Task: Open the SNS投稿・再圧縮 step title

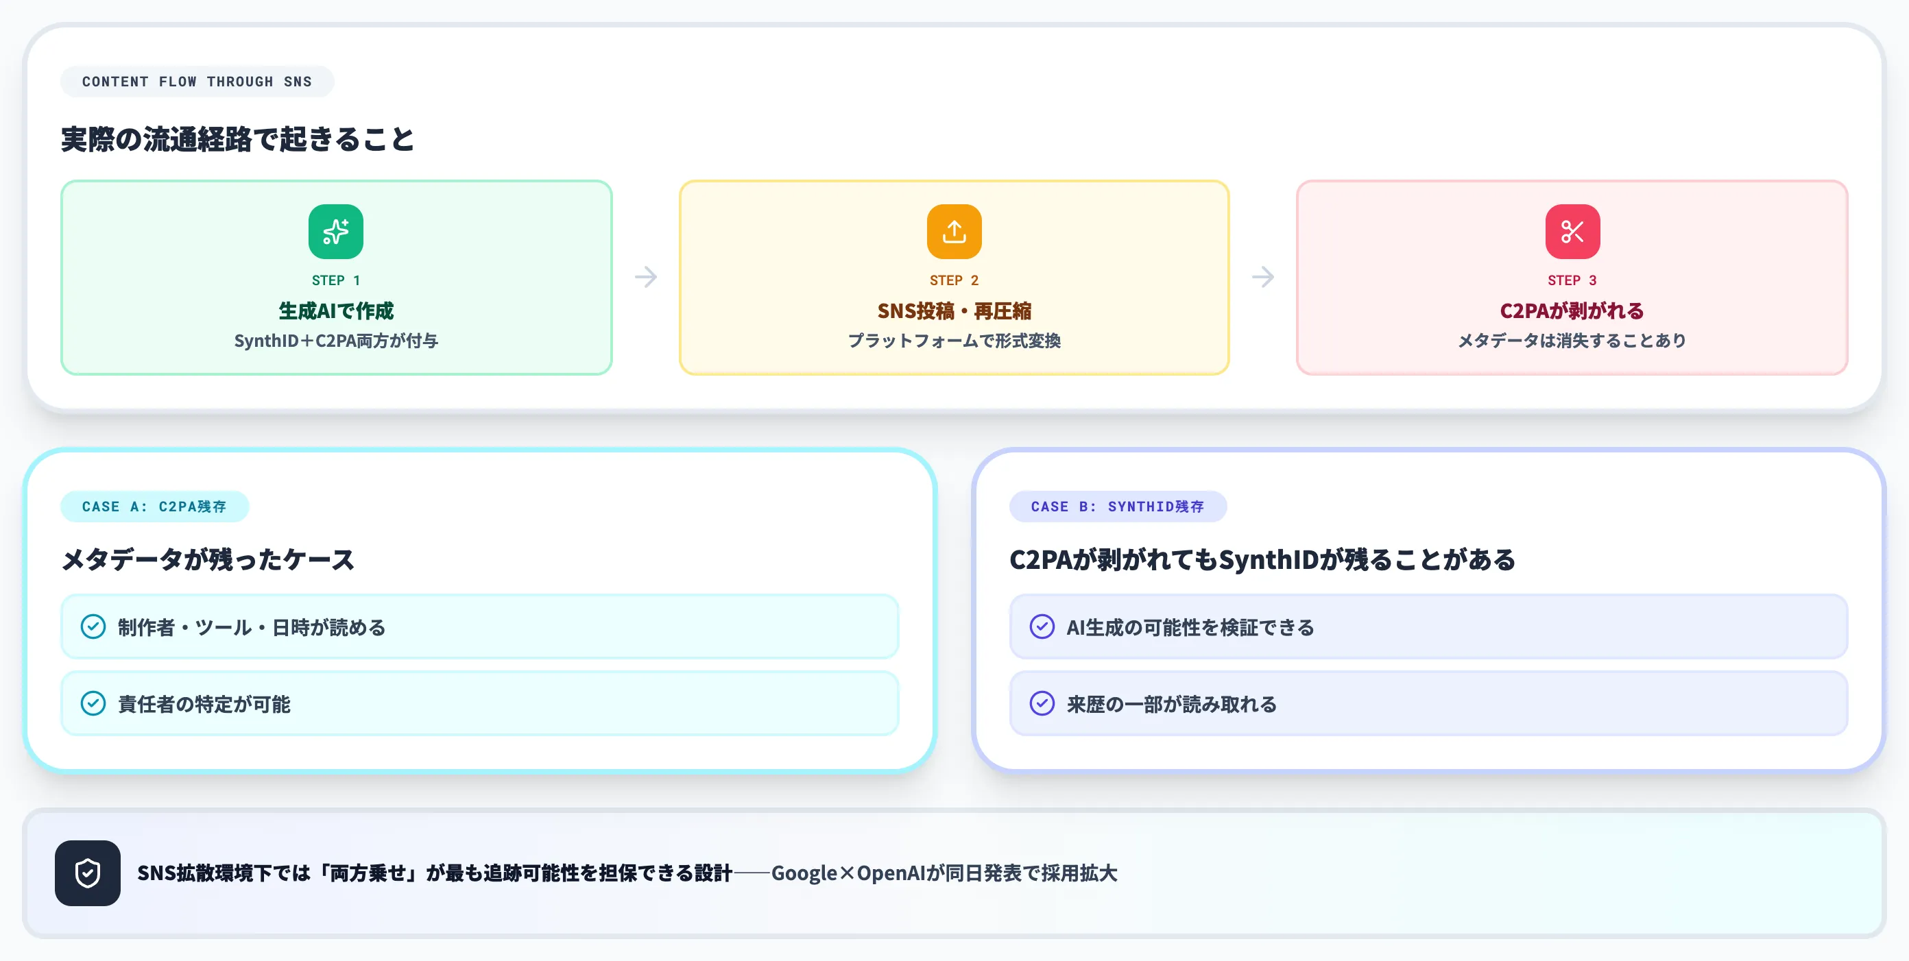Action: (954, 311)
